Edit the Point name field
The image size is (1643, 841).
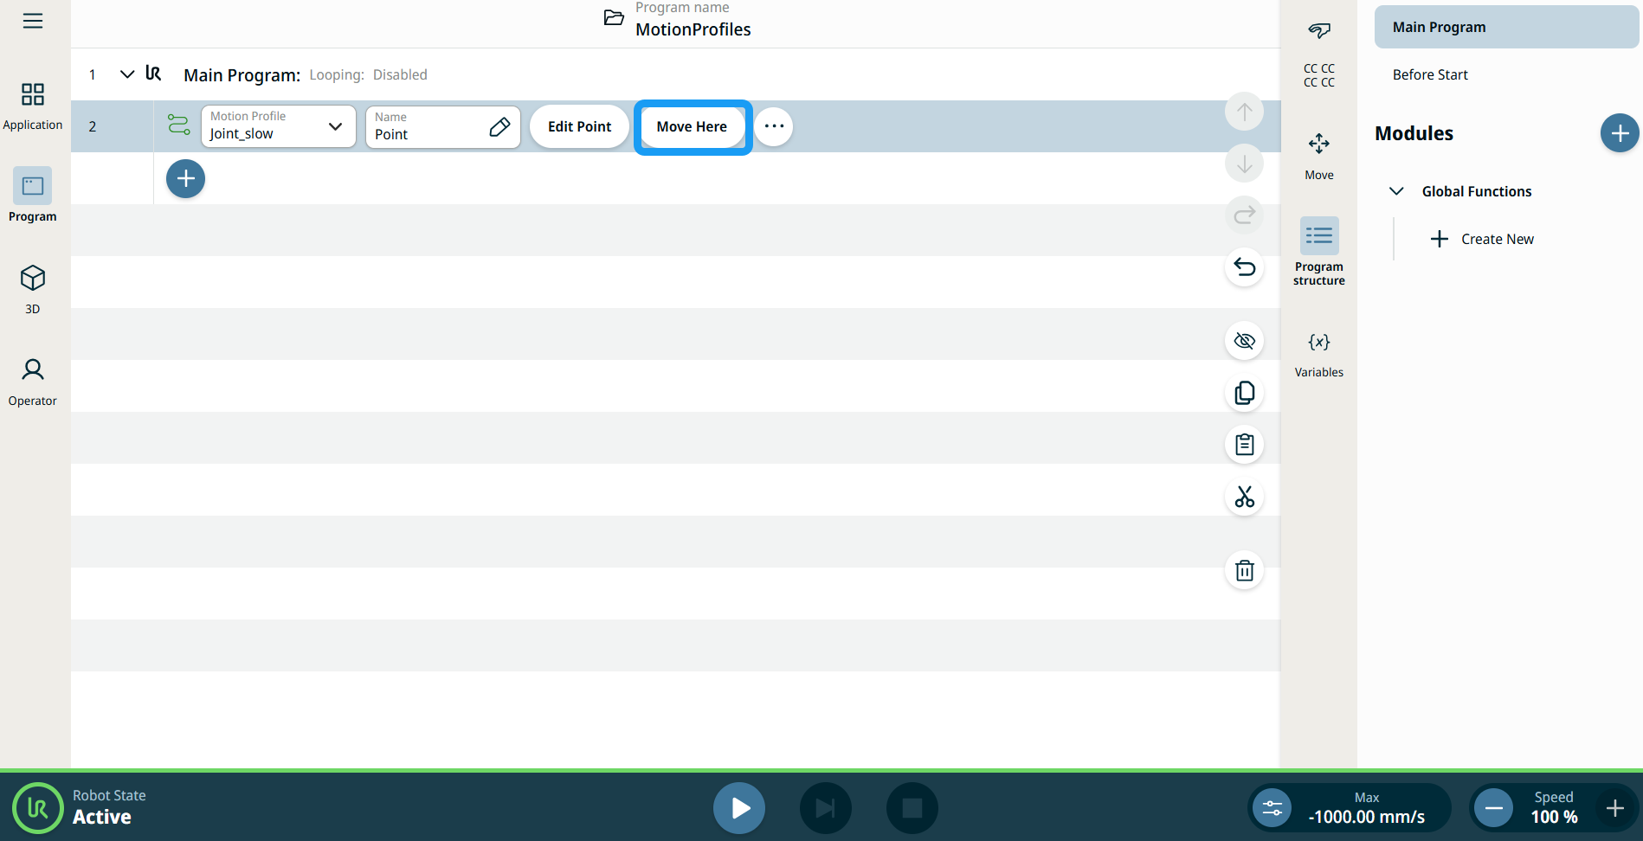tap(442, 126)
